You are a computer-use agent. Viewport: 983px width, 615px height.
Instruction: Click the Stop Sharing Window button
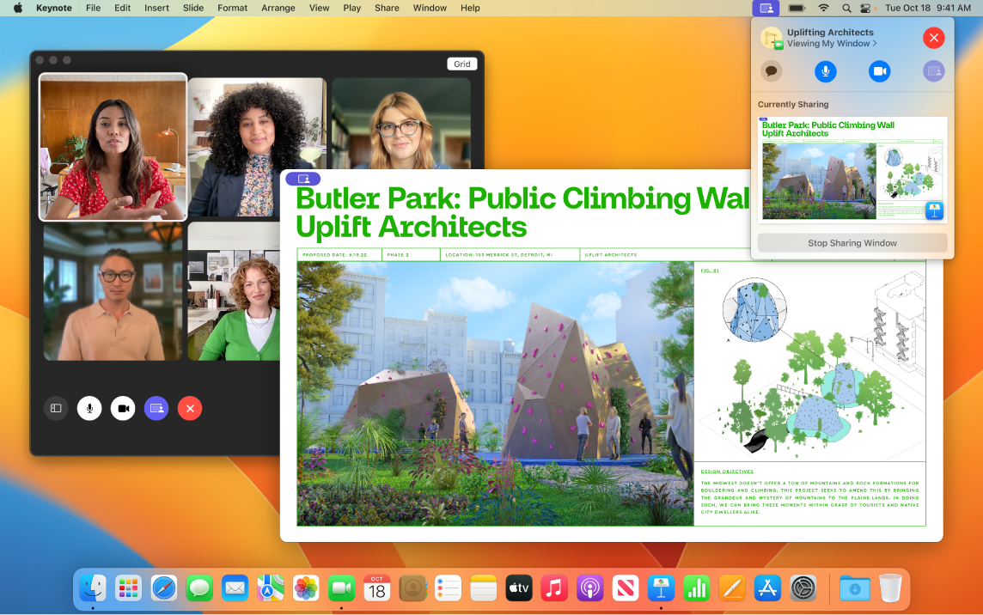852,242
